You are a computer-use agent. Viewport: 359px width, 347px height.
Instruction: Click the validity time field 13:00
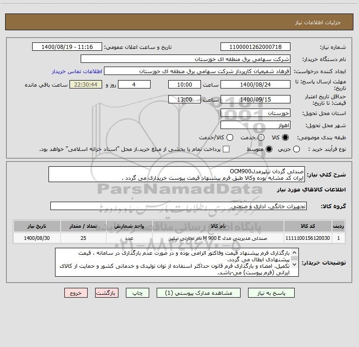185,99
